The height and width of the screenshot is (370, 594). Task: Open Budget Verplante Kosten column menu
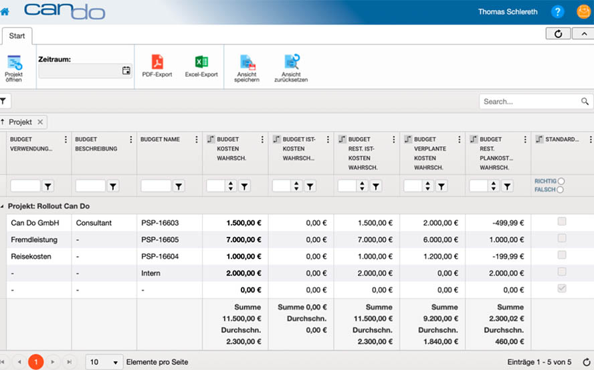tap(459, 140)
